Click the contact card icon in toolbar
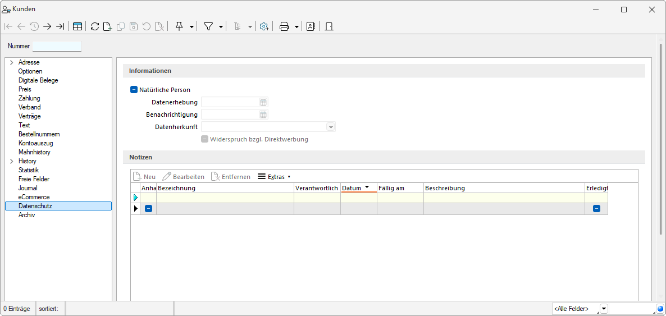Viewport: 666px width, 316px height. (x=311, y=26)
